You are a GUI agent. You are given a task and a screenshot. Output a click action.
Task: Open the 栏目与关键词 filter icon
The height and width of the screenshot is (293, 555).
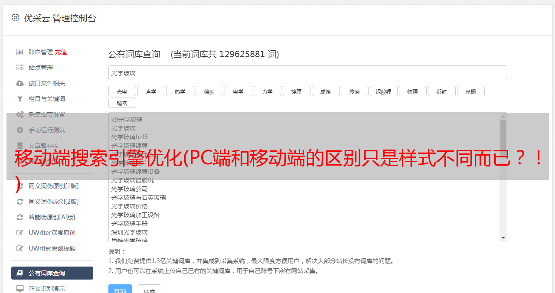tap(20, 99)
